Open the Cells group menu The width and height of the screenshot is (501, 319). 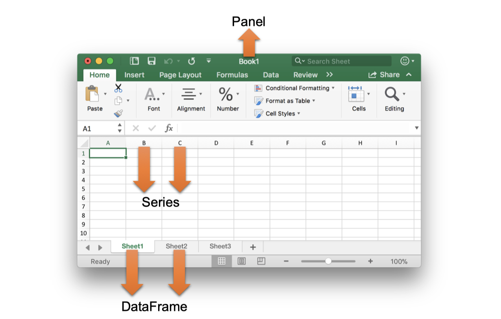pyautogui.click(x=359, y=100)
